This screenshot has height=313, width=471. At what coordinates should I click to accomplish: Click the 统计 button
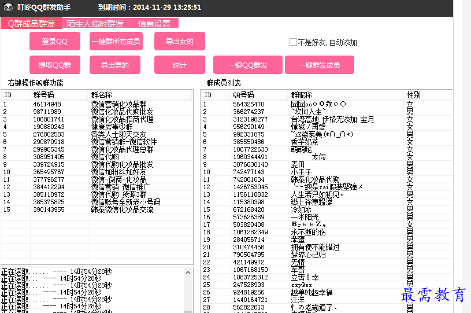(x=180, y=65)
